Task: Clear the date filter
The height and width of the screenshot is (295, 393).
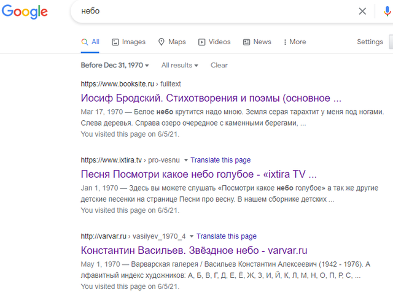Action: pos(219,66)
